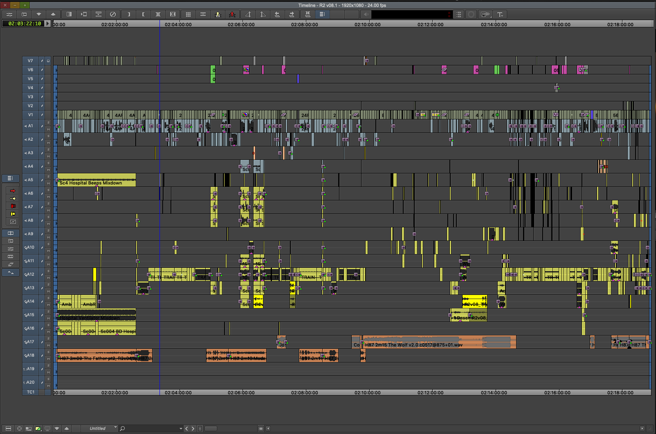The width and height of the screenshot is (656, 434).
Task: Select the yellow Ripple Trim roller tool
Action: tap(13, 214)
